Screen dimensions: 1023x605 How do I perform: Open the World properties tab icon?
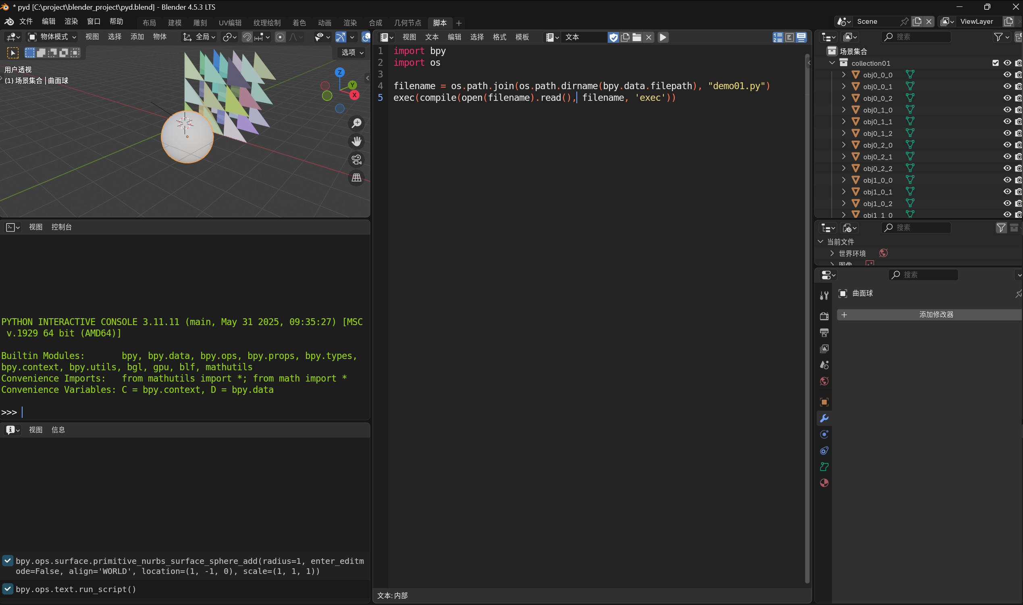pos(824,381)
